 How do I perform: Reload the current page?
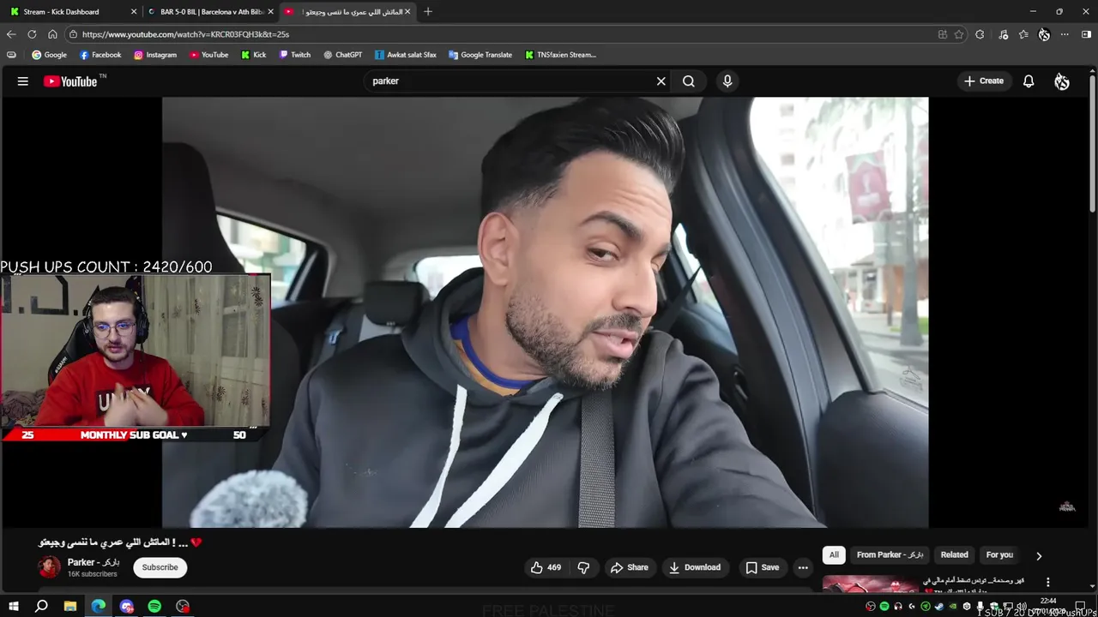[x=32, y=34]
